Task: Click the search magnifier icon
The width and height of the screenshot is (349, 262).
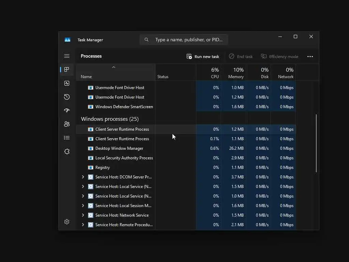Action: (147, 40)
